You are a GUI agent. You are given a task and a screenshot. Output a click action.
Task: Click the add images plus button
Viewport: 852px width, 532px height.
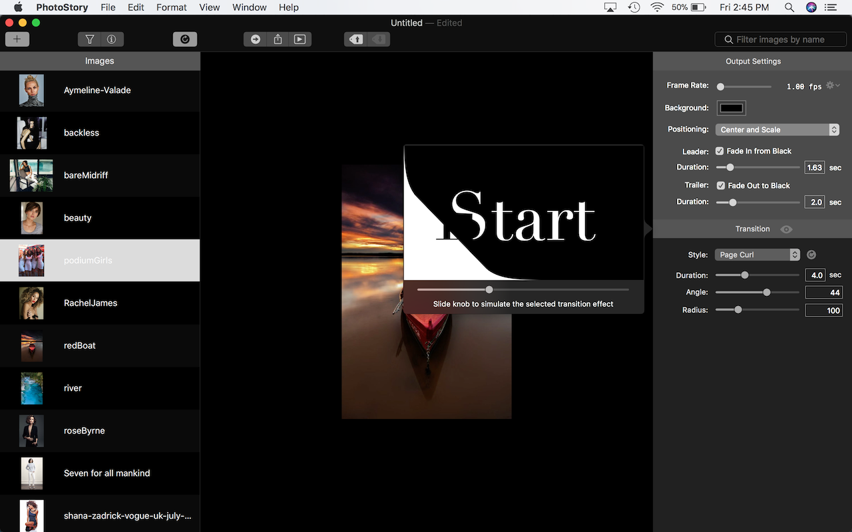[17, 39]
